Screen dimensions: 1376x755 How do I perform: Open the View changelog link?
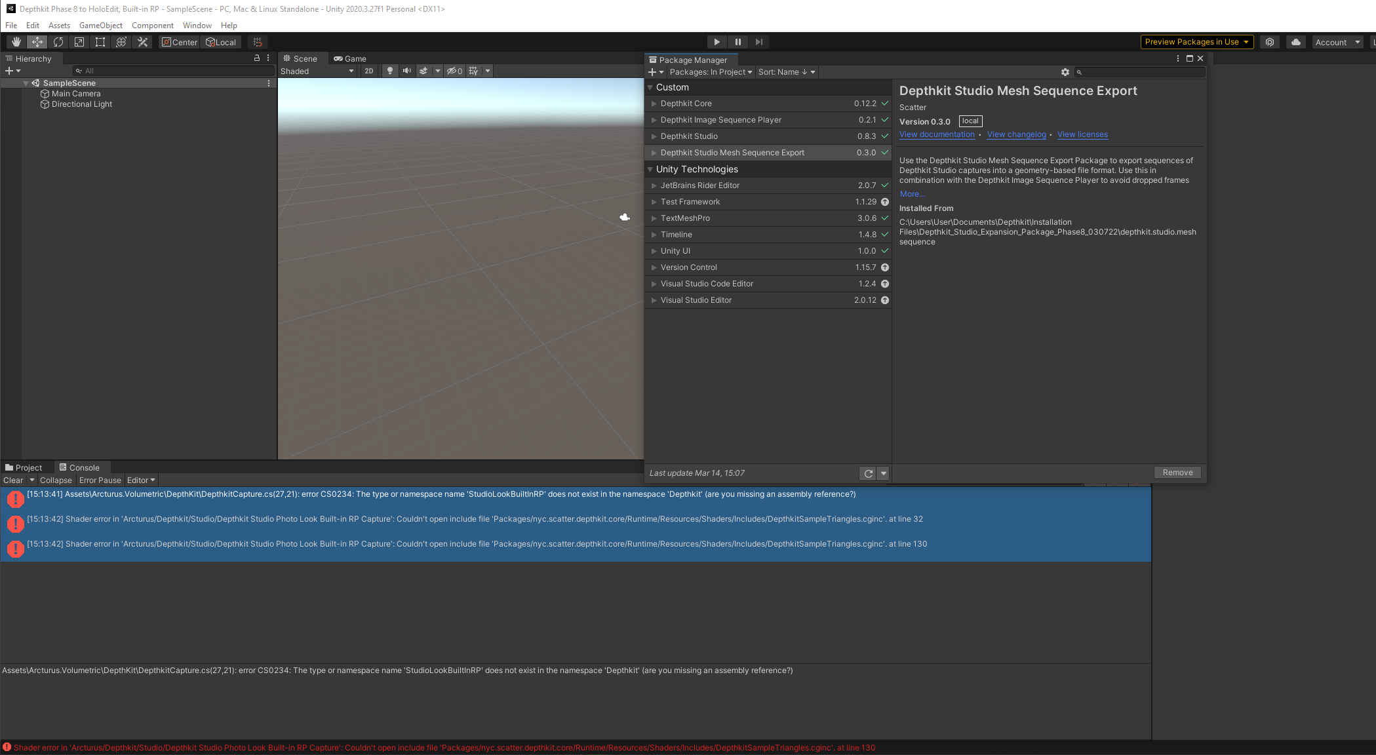point(1016,134)
